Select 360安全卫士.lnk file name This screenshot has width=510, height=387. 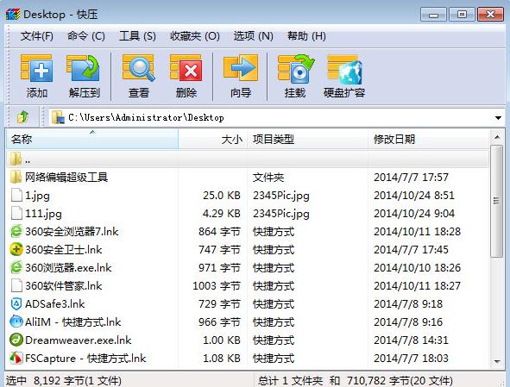64,250
